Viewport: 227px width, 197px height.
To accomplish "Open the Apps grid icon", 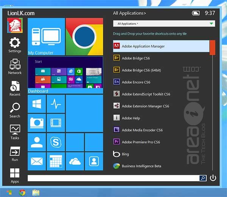I will (15, 176).
